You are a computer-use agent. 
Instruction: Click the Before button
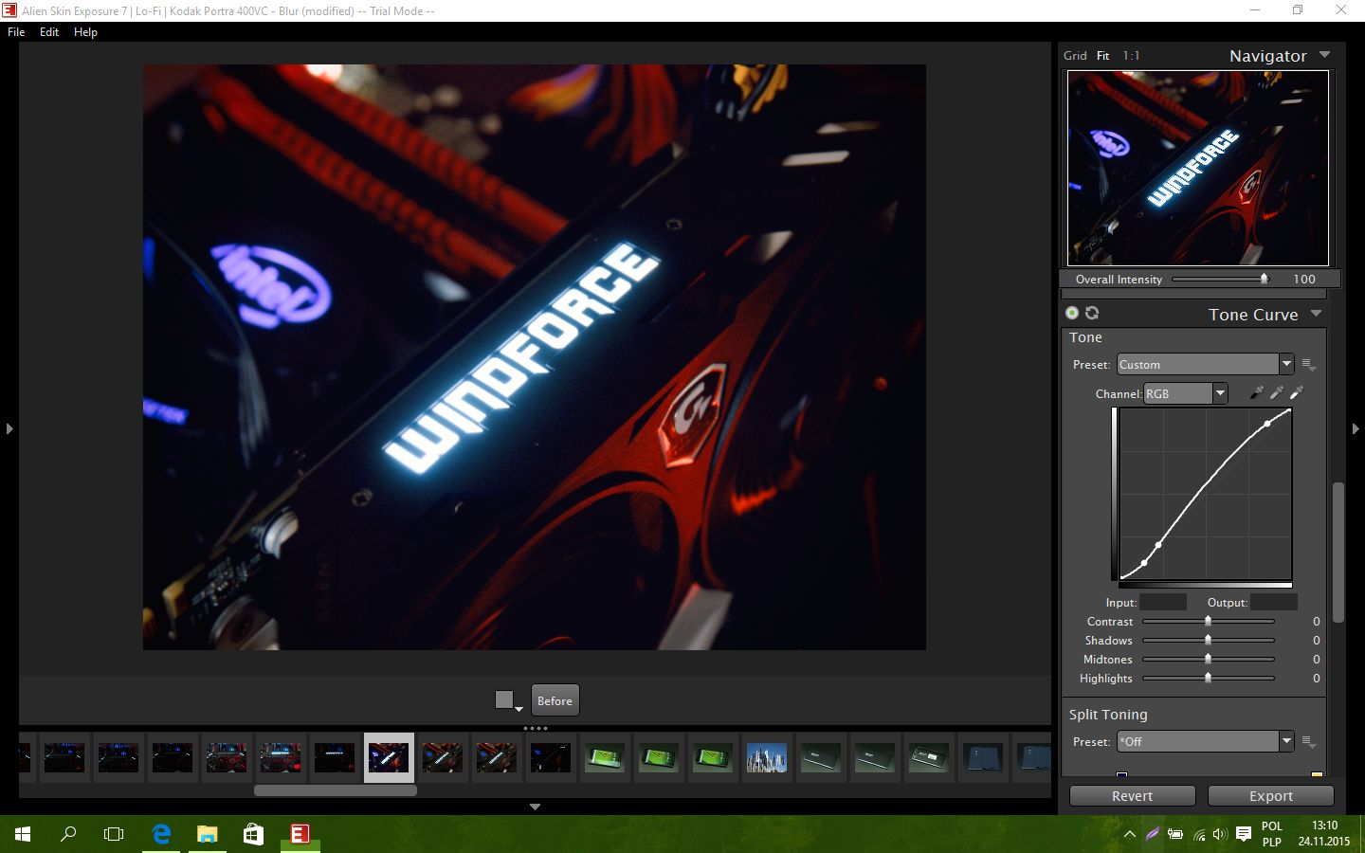click(x=555, y=700)
